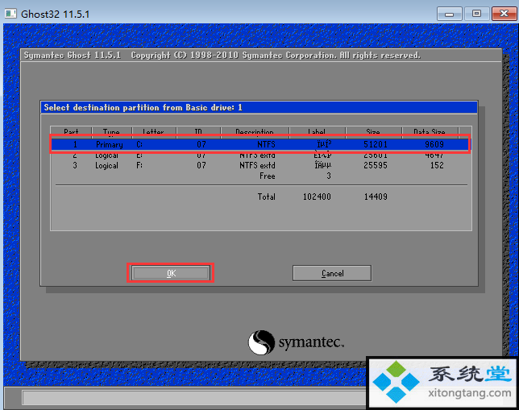Image resolution: width=519 pixels, height=410 pixels.
Task: Click the Size column header
Action: click(374, 132)
